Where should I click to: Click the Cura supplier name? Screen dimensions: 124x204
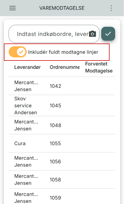[20, 144]
